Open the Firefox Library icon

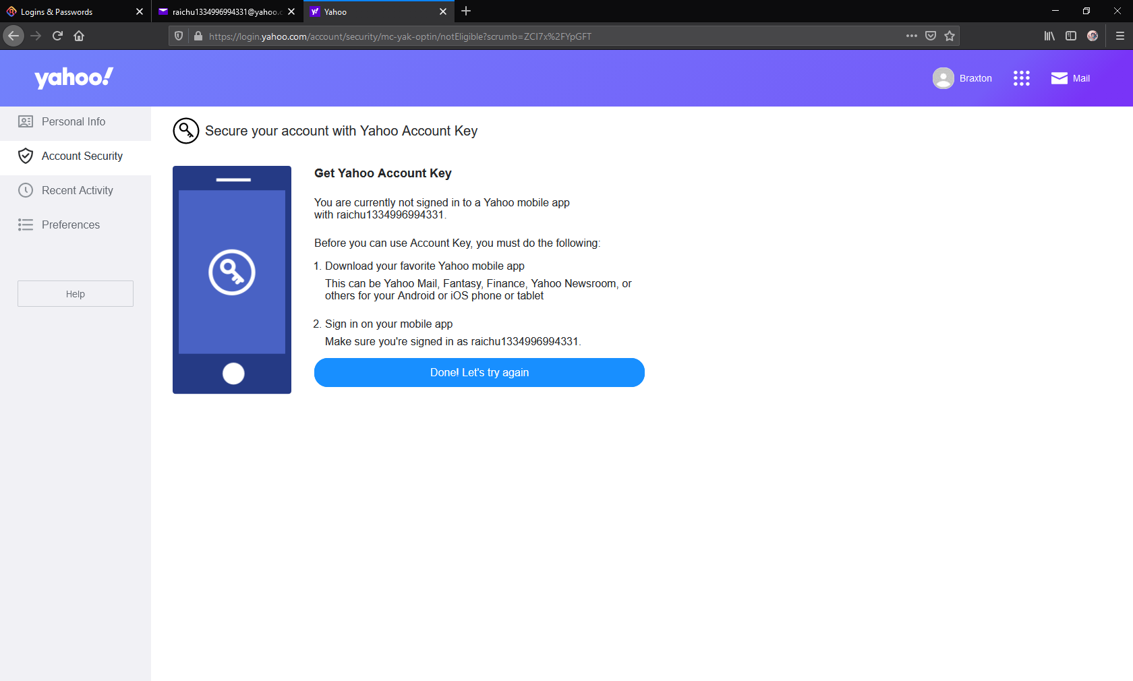tap(1049, 36)
